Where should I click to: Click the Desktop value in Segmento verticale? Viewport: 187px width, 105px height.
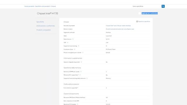(108, 32)
